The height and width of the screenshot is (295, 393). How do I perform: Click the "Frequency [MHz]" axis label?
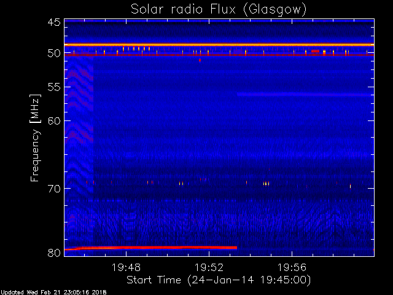click(x=35, y=138)
